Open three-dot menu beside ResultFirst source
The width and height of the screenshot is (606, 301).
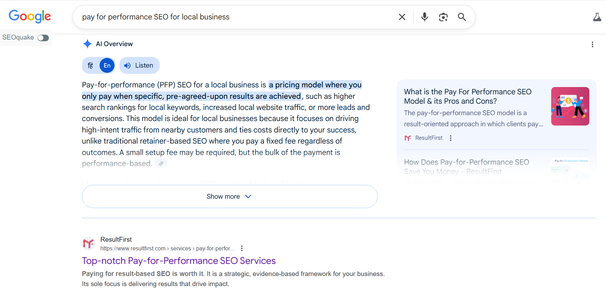451,138
